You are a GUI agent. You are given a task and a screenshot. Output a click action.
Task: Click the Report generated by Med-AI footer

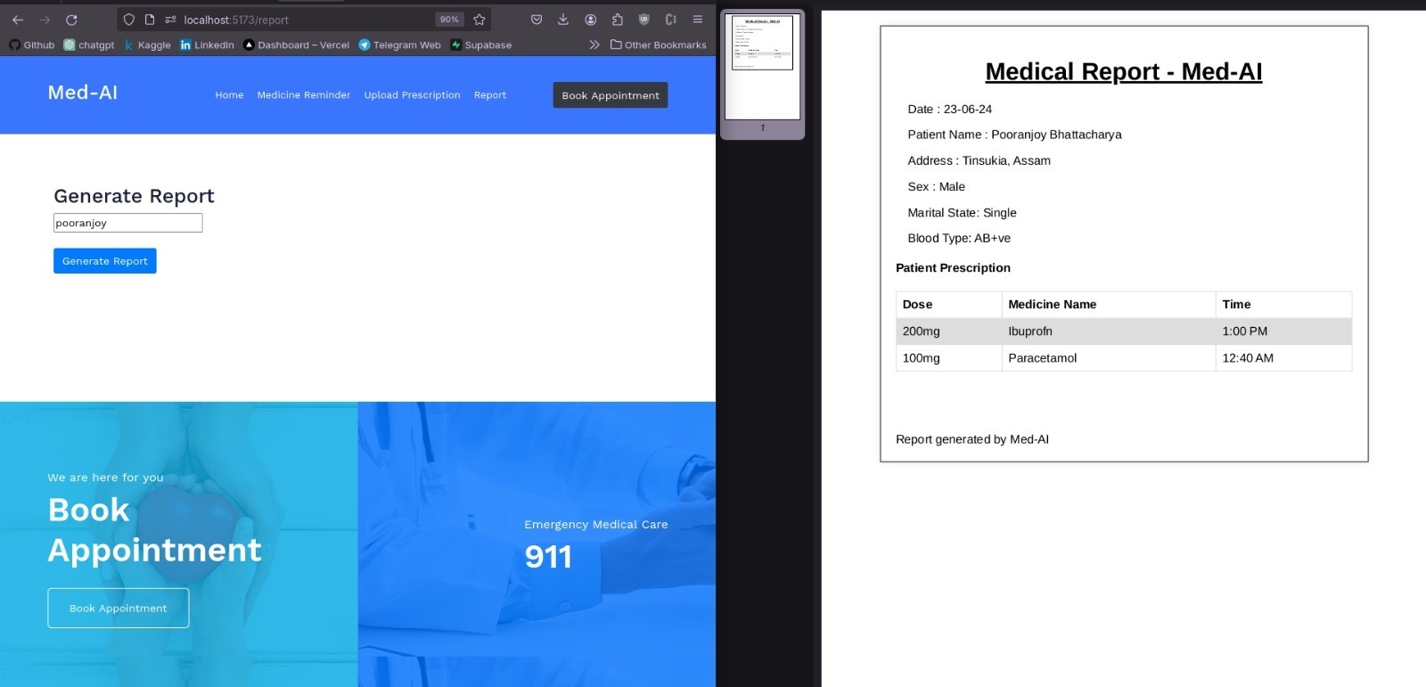click(x=972, y=439)
